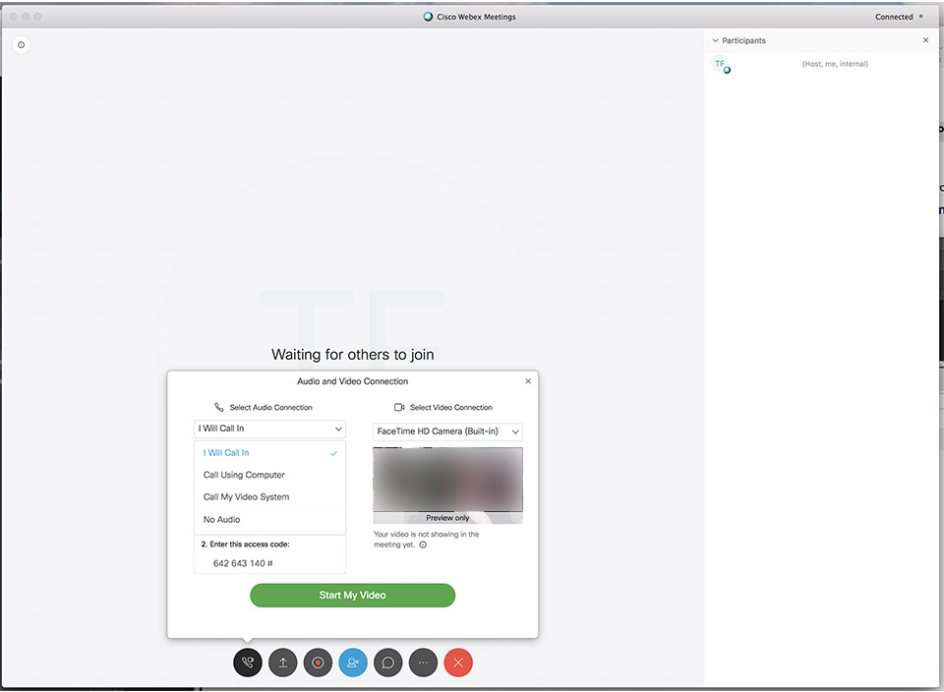This screenshot has height=692, width=944.
Task: Click the video info icon under preview
Action: point(423,545)
